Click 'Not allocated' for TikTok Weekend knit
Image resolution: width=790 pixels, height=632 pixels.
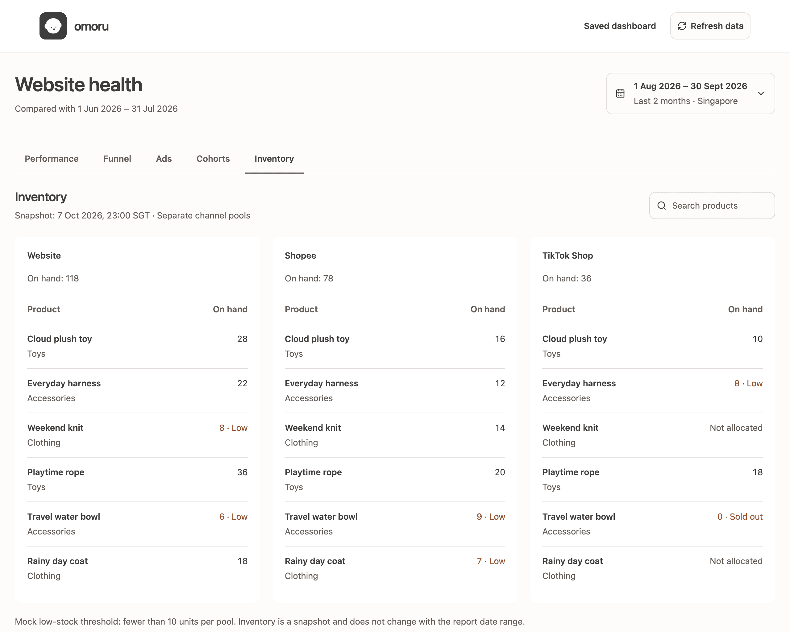736,428
